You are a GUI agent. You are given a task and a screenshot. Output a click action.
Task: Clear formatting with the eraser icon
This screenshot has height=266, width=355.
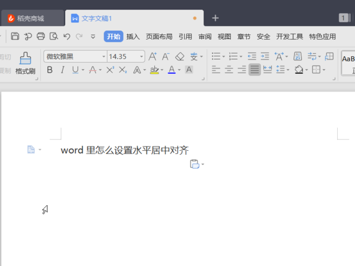pyautogui.click(x=180, y=56)
